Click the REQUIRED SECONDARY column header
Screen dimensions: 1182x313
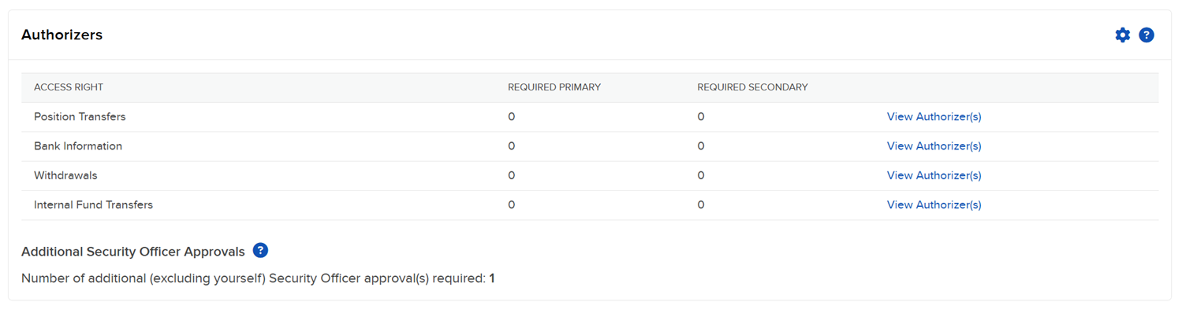[752, 87]
